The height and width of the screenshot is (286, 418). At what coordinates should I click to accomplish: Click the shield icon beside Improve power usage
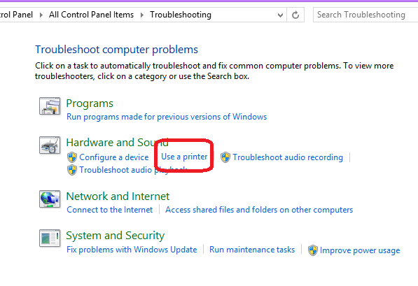(x=313, y=250)
